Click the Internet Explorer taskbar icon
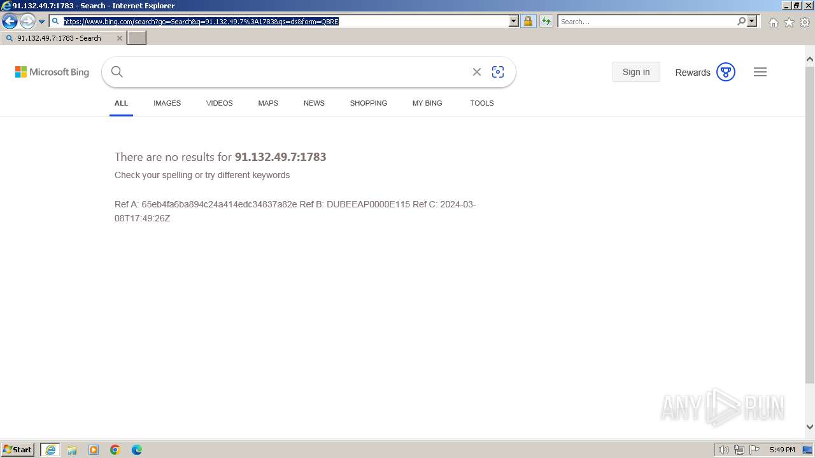This screenshot has height=458, width=815. 50,450
